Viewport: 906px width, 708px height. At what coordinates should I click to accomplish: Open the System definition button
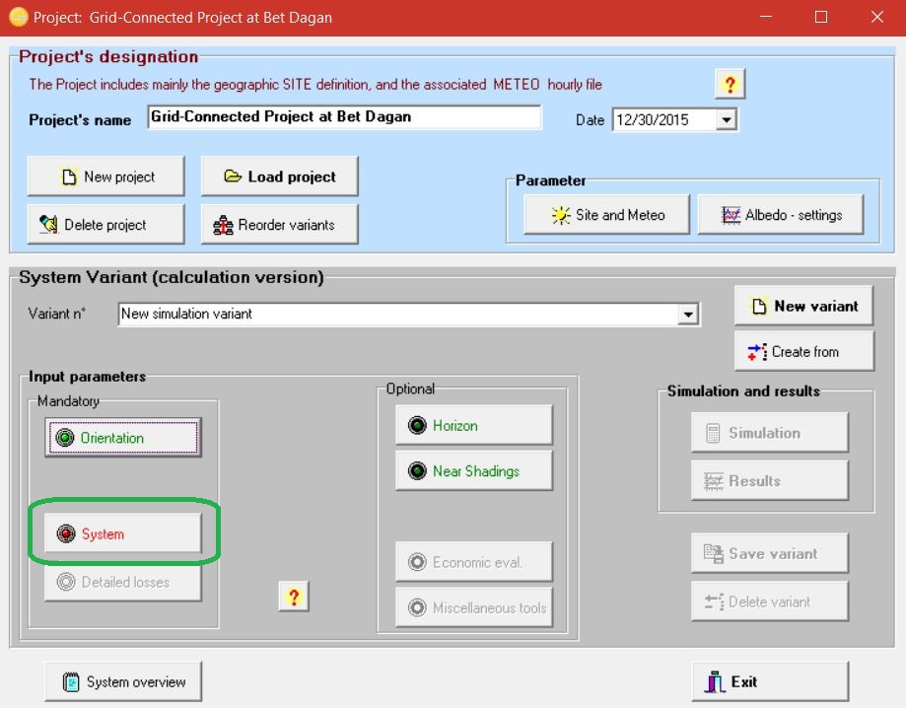coord(123,533)
